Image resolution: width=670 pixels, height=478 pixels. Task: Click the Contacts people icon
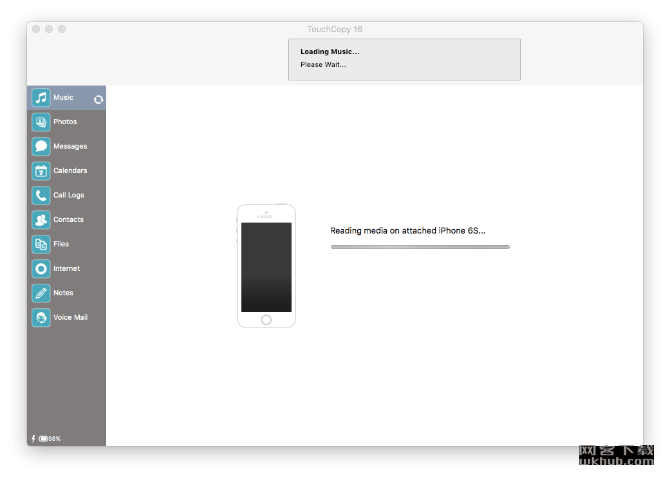point(41,220)
